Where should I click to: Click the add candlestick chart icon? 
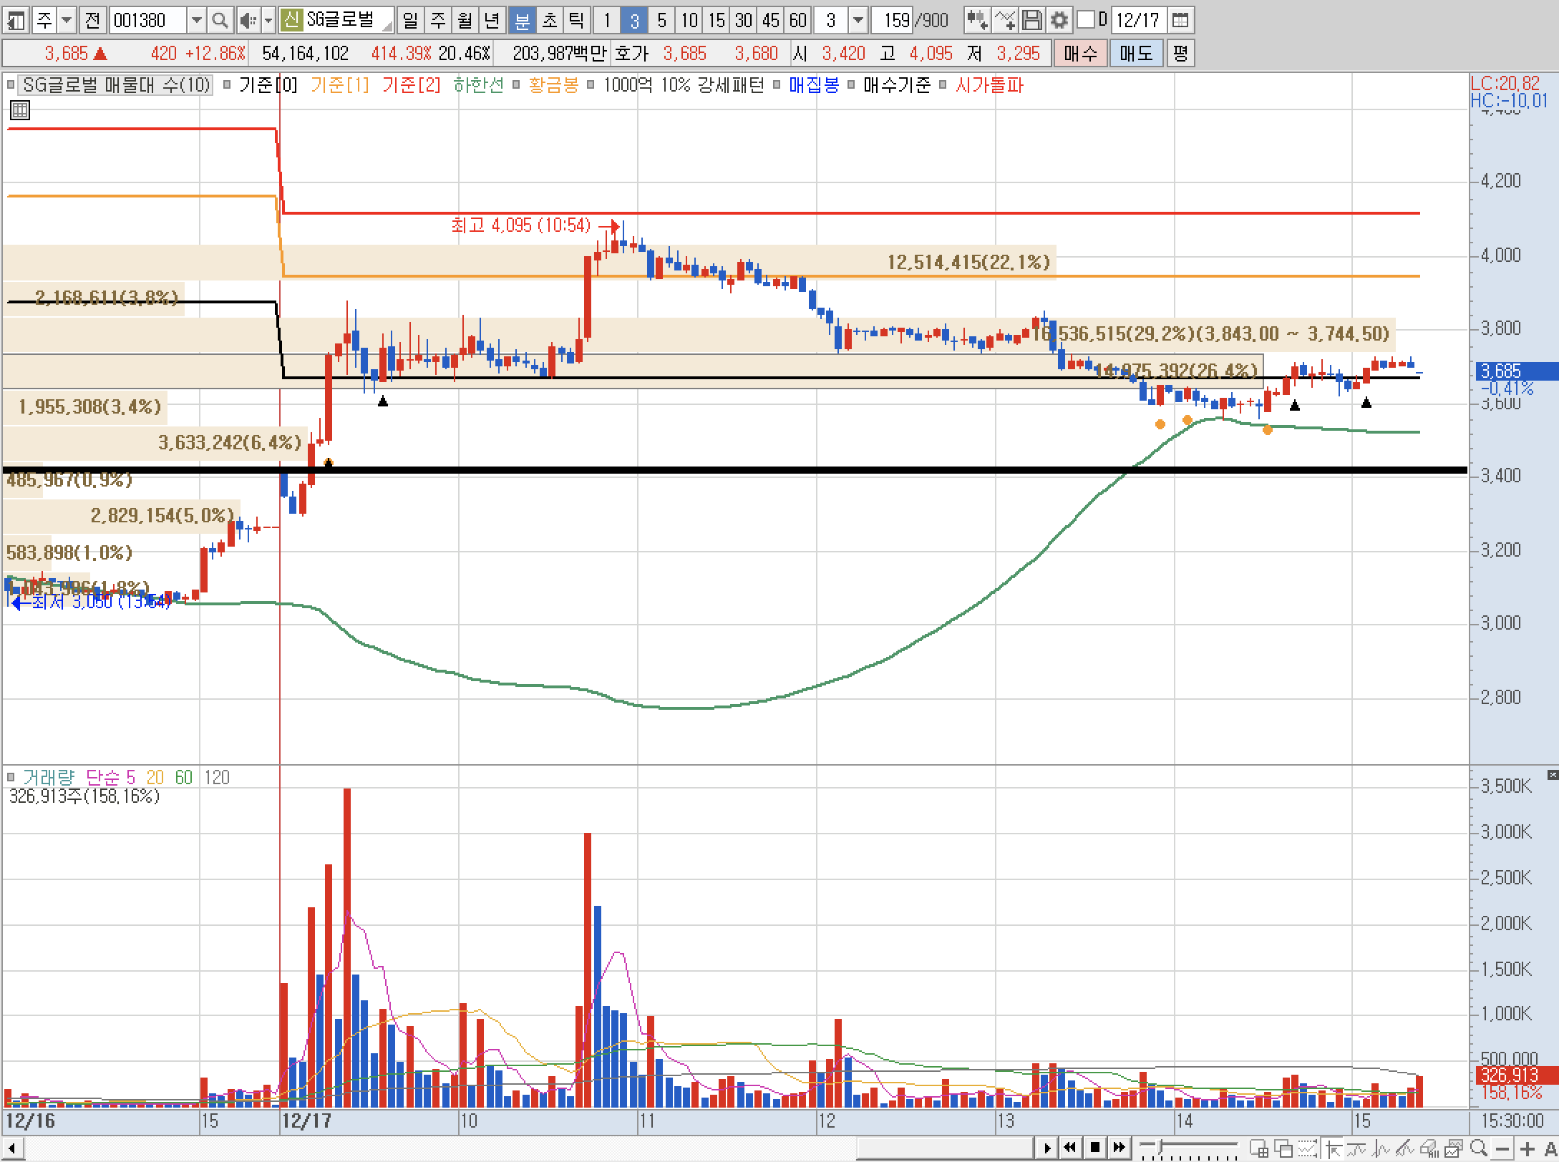pyautogui.click(x=977, y=20)
